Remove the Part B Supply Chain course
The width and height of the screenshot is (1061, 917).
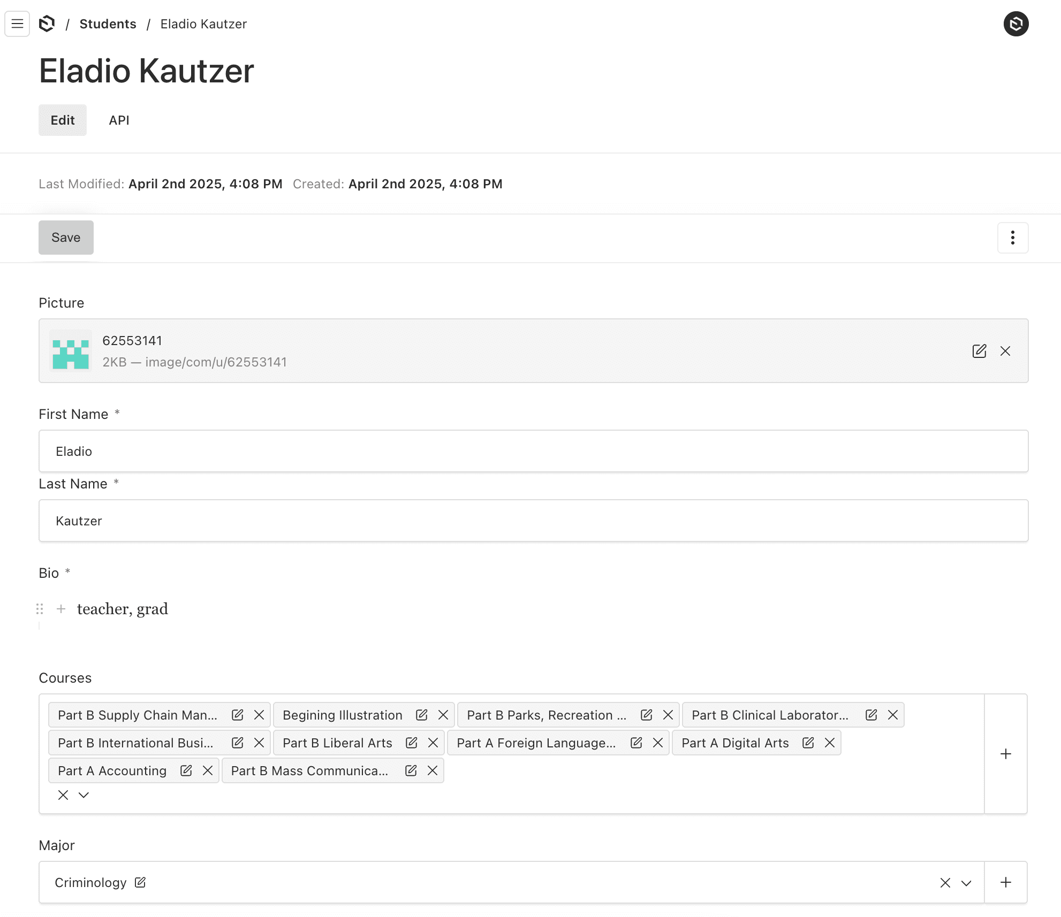259,715
